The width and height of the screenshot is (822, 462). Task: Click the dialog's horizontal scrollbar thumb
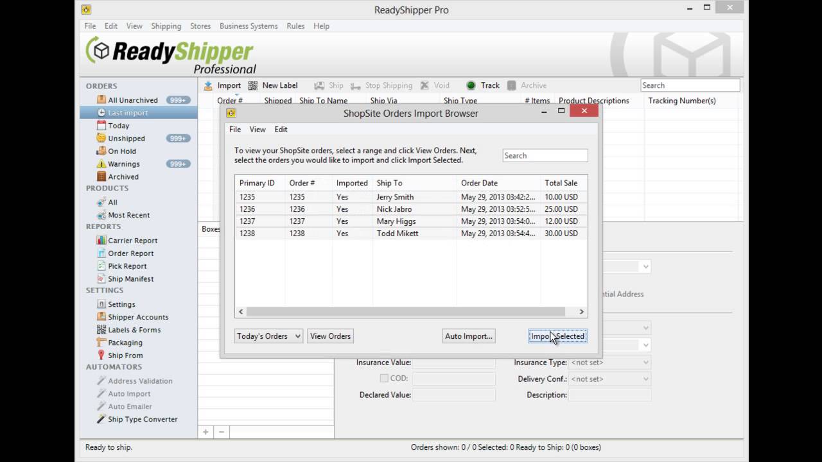pyautogui.click(x=406, y=312)
